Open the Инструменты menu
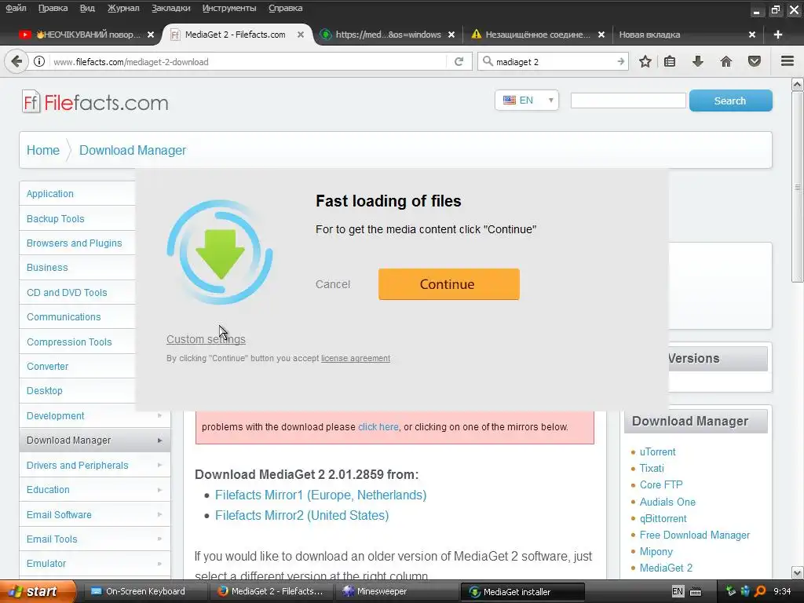The height and width of the screenshot is (603, 804). click(x=229, y=8)
